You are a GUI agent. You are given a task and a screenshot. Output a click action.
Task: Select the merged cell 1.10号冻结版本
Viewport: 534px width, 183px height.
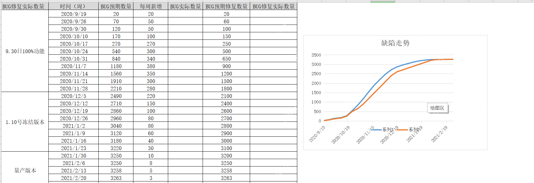pos(25,122)
